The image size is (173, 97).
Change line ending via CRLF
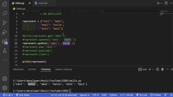[104, 95]
